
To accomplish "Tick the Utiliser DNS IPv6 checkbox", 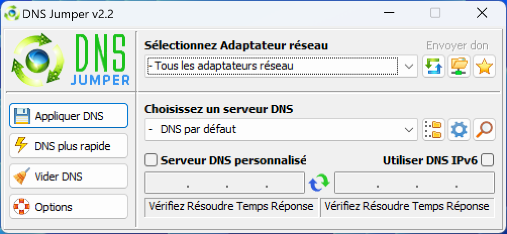I will (x=487, y=160).
